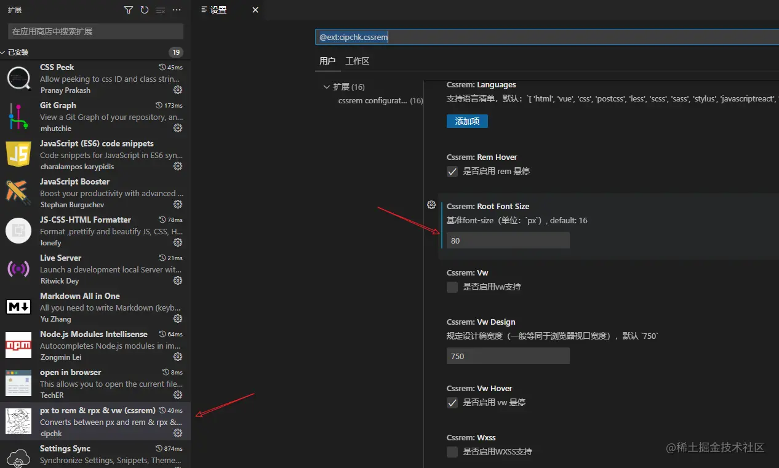
Task: Click the Cssrem: Languages setting title
Action: click(x=481, y=85)
